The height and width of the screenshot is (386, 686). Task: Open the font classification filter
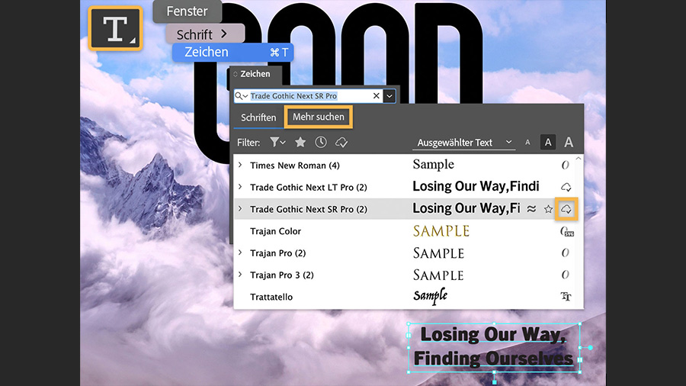point(277,142)
